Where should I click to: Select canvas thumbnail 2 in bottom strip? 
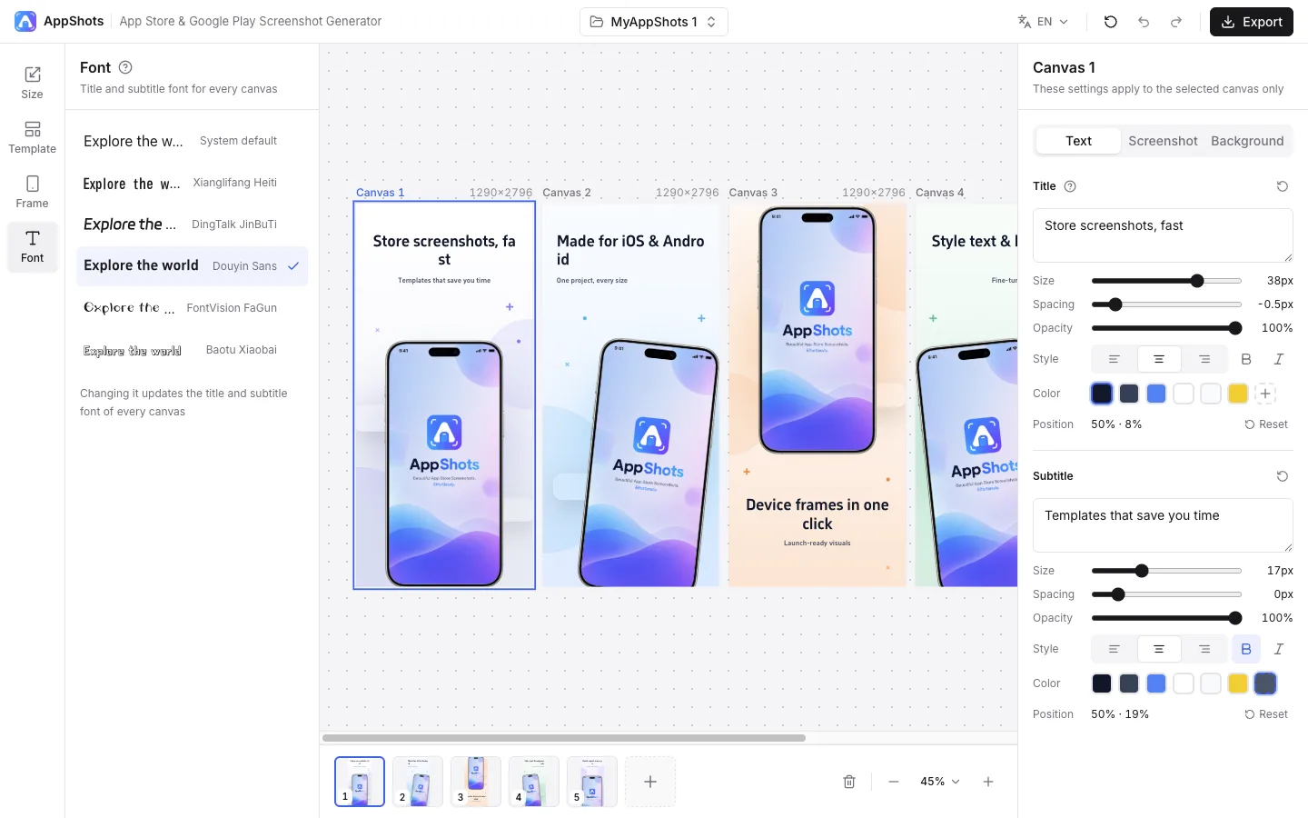[x=418, y=782]
